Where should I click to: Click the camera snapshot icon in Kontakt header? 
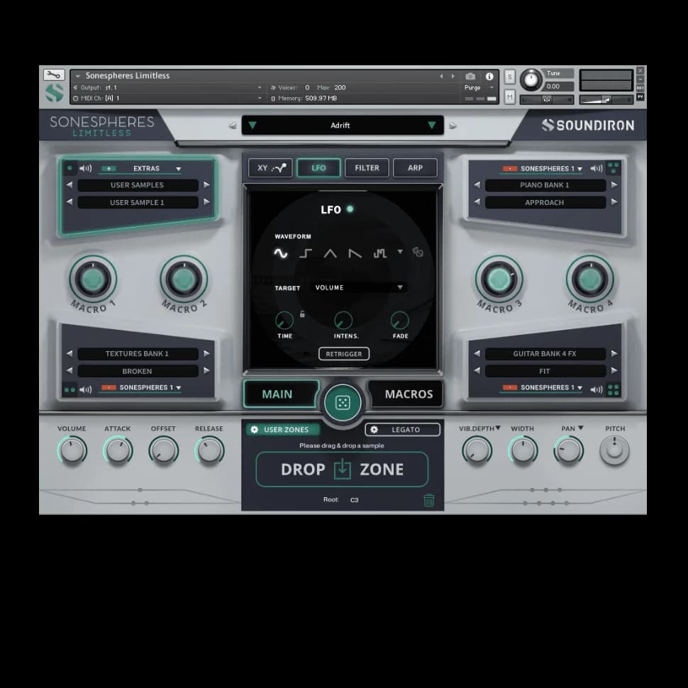click(470, 75)
